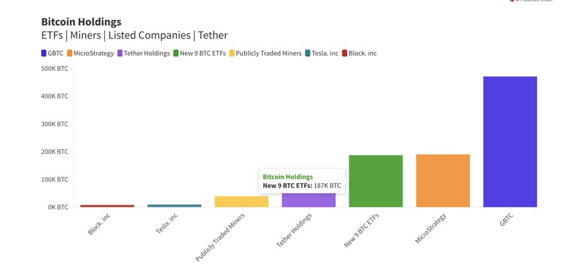Screen dimensions: 577x269
Task: Click the Tesla. inc teal legend swatch
Action: point(308,53)
